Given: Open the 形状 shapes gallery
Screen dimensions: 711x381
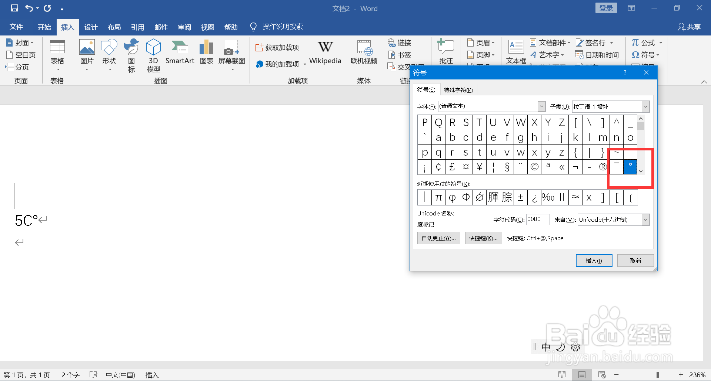Looking at the screenshot, I should point(109,56).
